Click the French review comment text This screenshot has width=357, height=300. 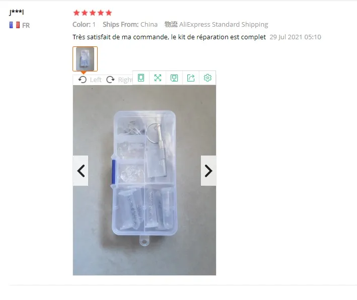tap(169, 37)
